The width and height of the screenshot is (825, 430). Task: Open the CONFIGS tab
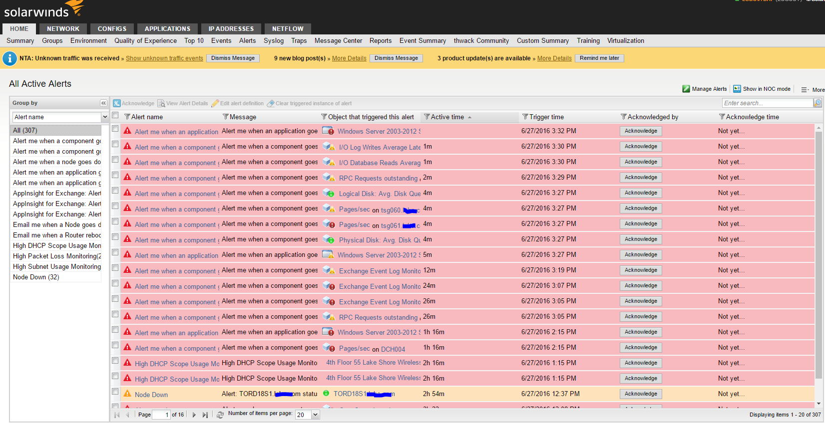(x=112, y=29)
